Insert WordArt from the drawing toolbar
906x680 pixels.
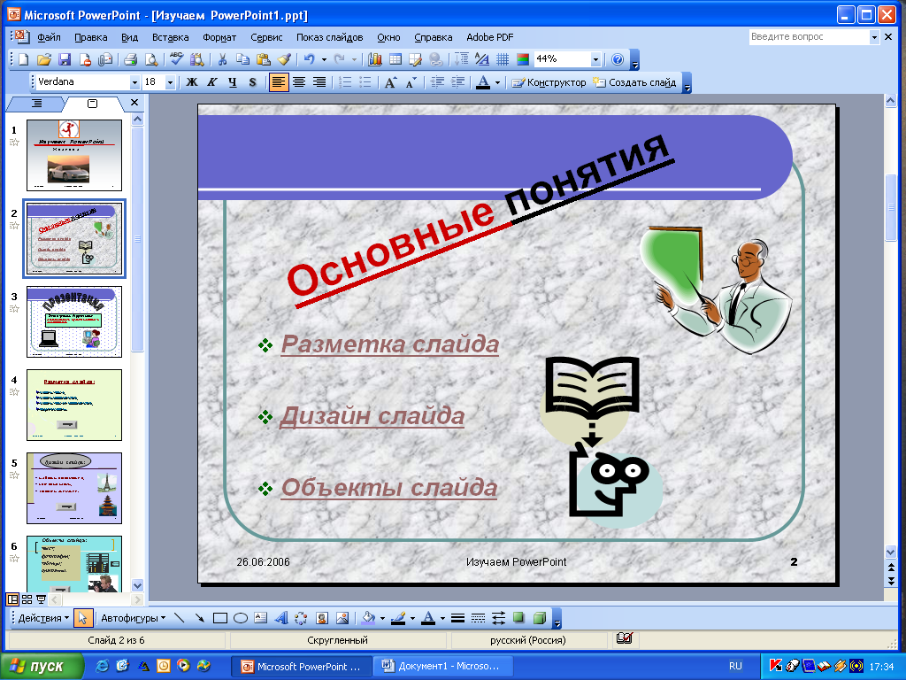(281, 618)
